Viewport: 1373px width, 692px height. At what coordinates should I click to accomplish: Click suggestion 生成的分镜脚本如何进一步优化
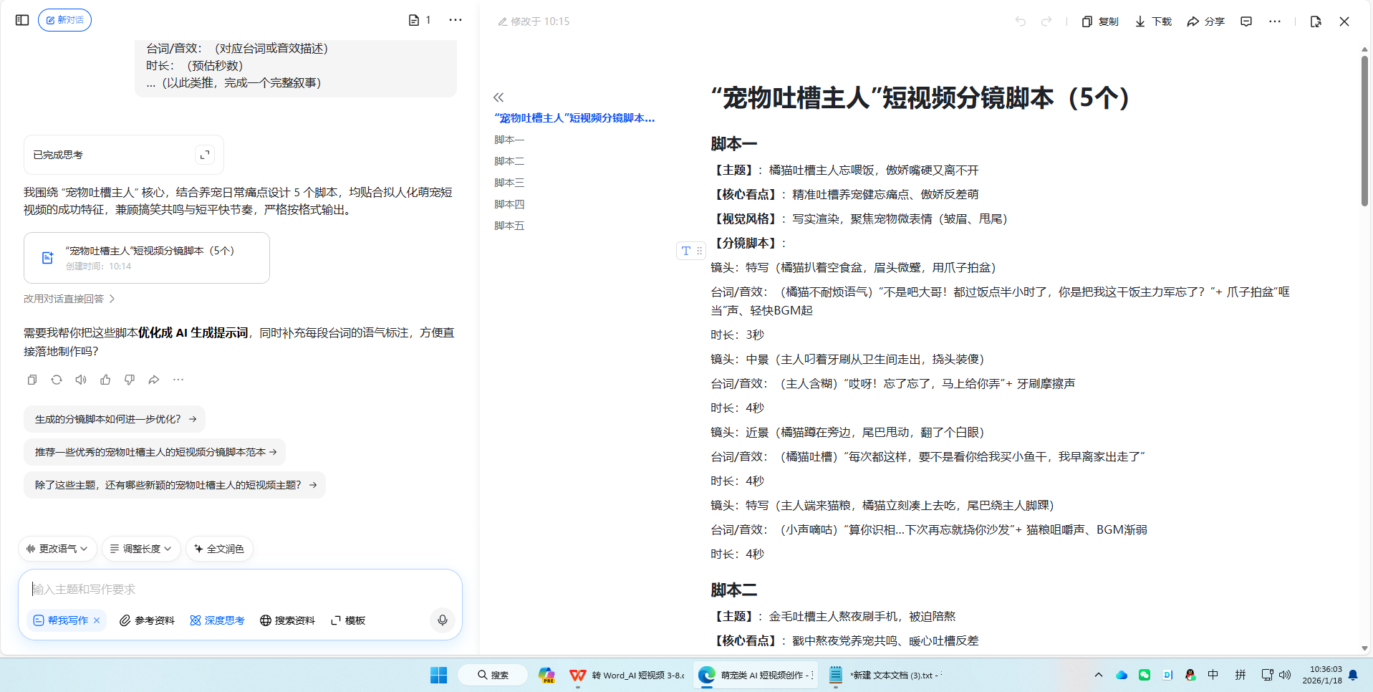[107, 419]
